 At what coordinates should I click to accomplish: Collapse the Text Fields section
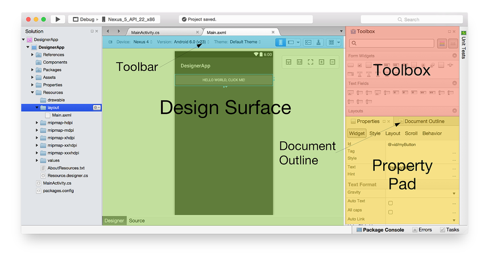pos(454,83)
